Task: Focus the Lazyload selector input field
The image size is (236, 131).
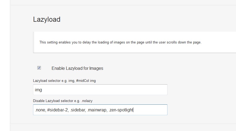Action: [100, 90]
